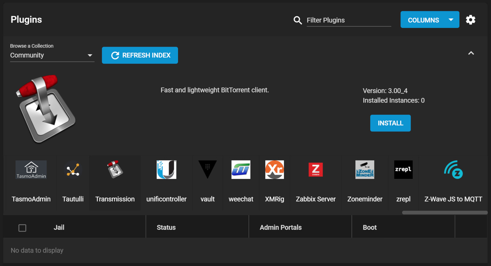The width and height of the screenshot is (491, 266).
Task: Open plugin settings gear icon
Action: pyautogui.click(x=471, y=20)
